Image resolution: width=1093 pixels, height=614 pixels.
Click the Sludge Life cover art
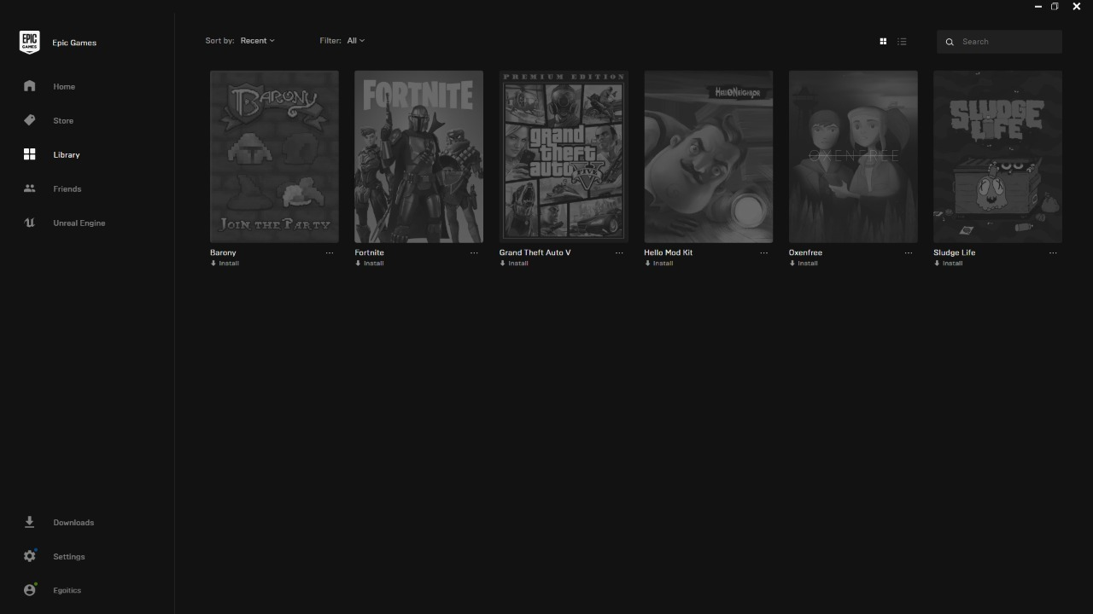point(997,157)
